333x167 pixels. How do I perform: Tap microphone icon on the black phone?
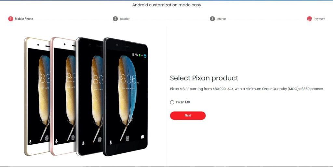[111, 142]
